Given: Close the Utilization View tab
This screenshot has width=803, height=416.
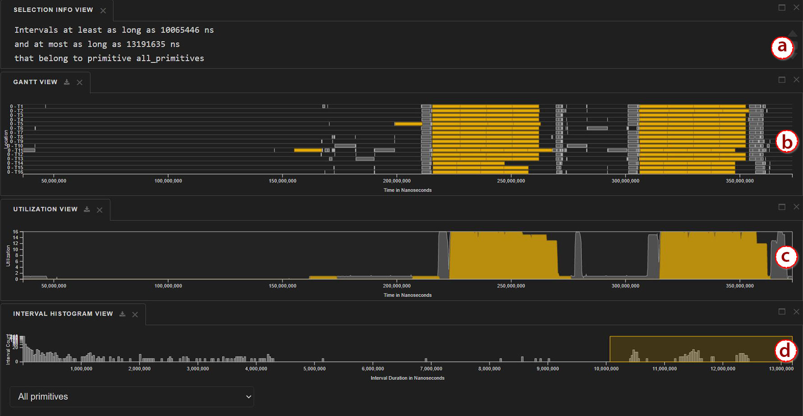Looking at the screenshot, I should 100,210.
